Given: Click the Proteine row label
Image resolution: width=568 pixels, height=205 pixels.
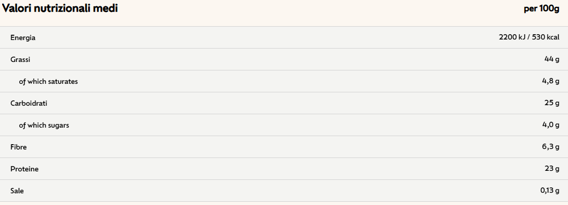Looking at the screenshot, I should point(25,169).
